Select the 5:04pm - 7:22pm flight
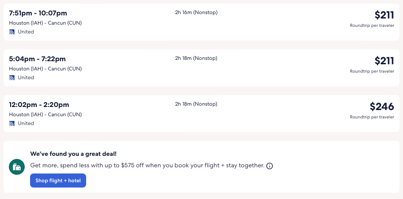Screen dimensions: 403x199 click(38, 59)
